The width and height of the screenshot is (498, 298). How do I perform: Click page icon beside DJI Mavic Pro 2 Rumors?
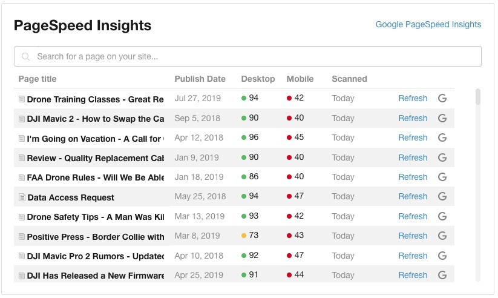point(22,256)
